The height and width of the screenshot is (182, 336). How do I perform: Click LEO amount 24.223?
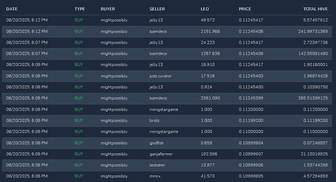(208, 43)
